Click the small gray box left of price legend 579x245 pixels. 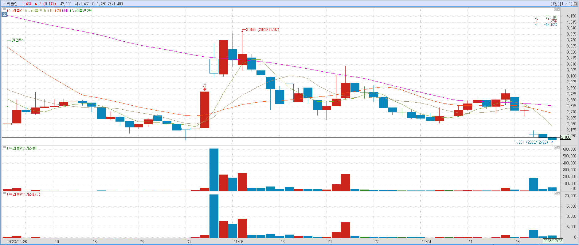point(4,10)
